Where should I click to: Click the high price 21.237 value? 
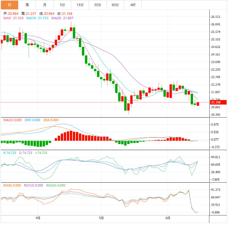point(31,14)
